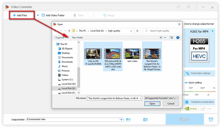Image resolution: width=221 pixels, height=128 pixels.
Task: Open Music in navigation tree
Action: click(x=63, y=66)
